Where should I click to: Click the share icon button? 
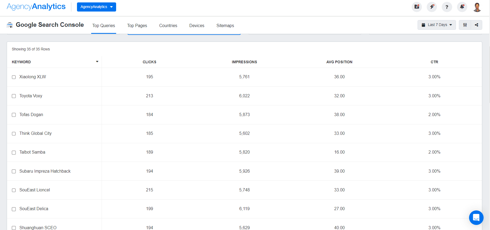476,25
